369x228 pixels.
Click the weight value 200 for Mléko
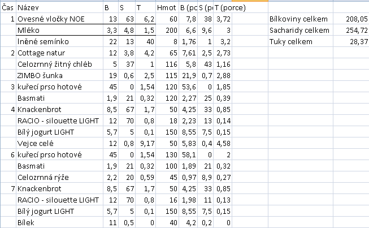pyautogui.click(x=167, y=30)
